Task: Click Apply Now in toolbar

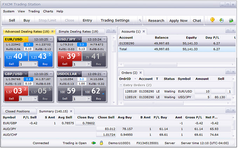Action: click(178, 21)
